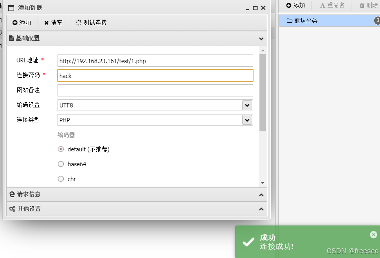Click the 基础配置 document icon
The width and height of the screenshot is (380, 258).
tap(11, 38)
